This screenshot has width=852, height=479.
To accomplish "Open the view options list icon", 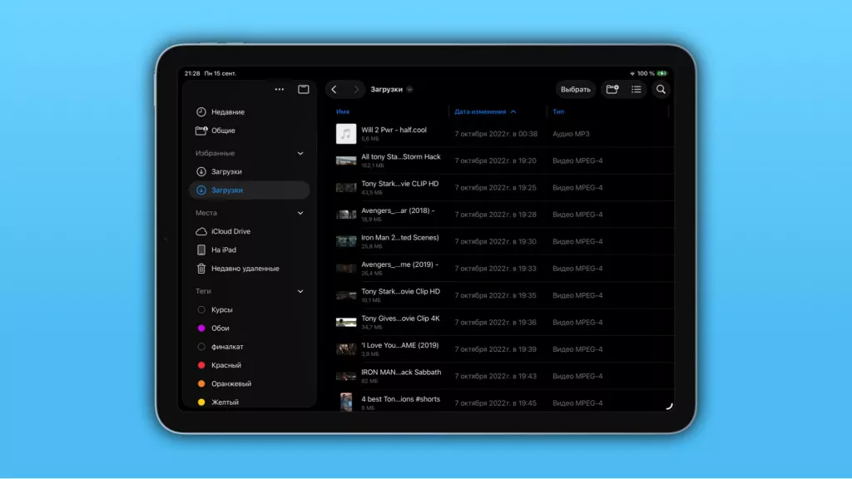I will click(x=636, y=89).
